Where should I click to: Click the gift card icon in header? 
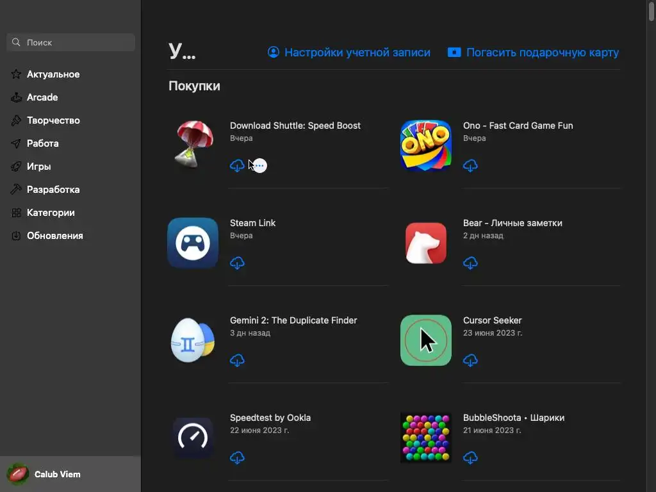coord(454,53)
